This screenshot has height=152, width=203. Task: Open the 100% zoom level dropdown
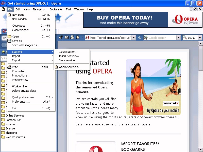(200, 38)
